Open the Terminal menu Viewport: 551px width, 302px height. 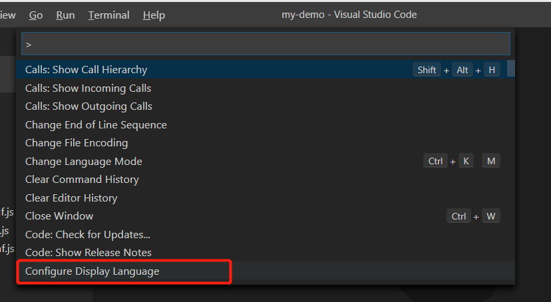tap(108, 15)
